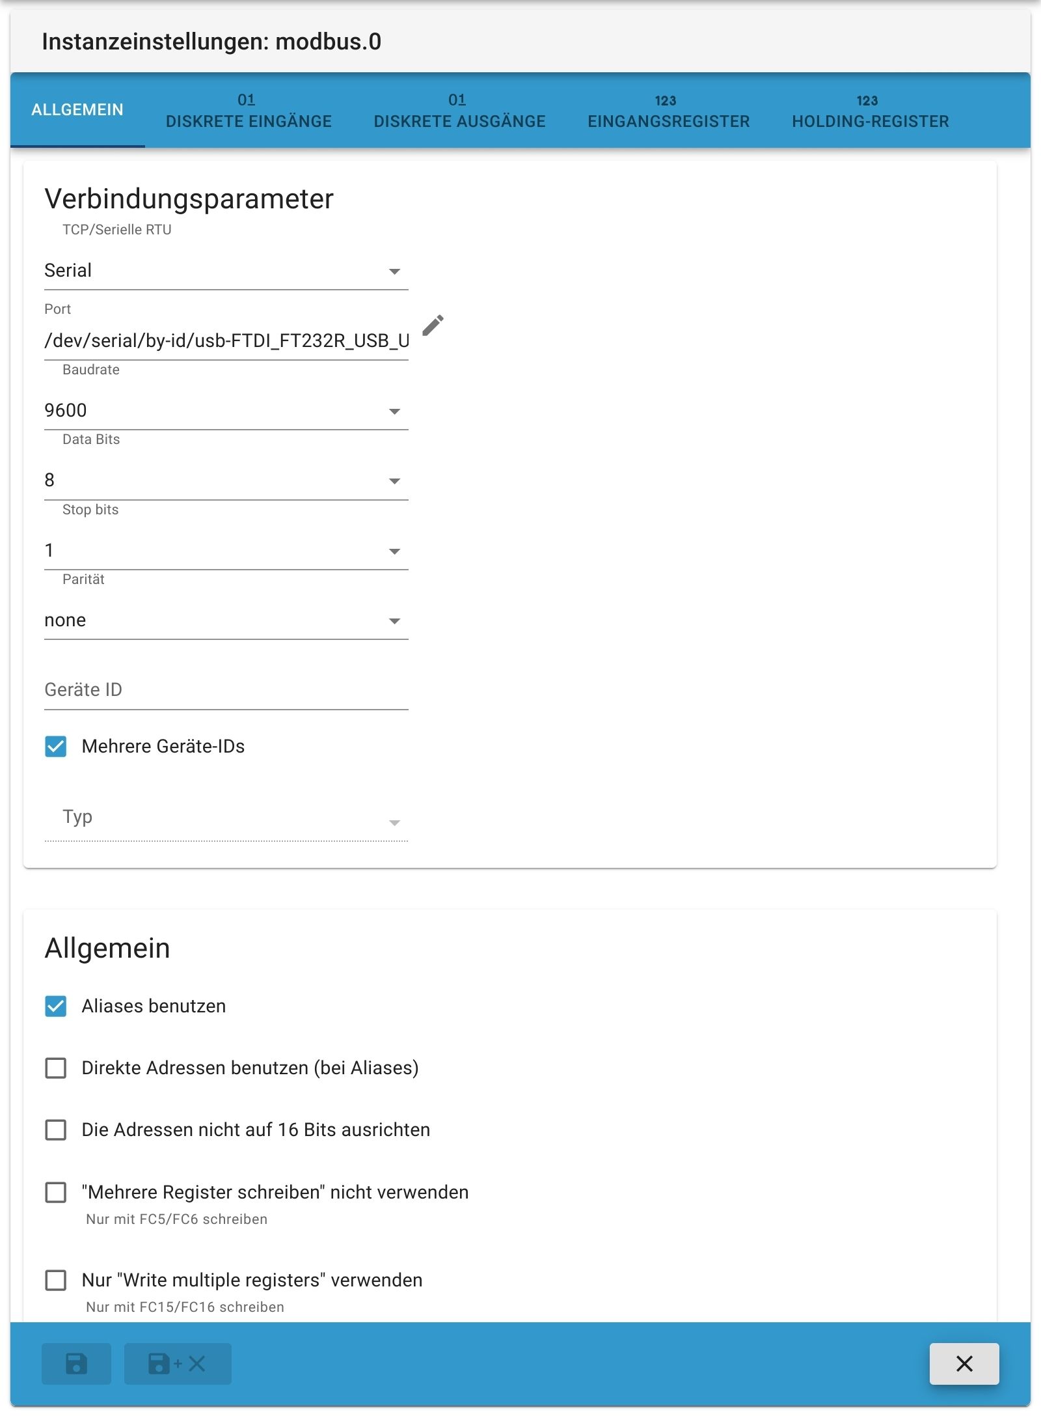Click the pencil icon next to Port
This screenshot has height=1416, width=1041.
pyautogui.click(x=433, y=326)
